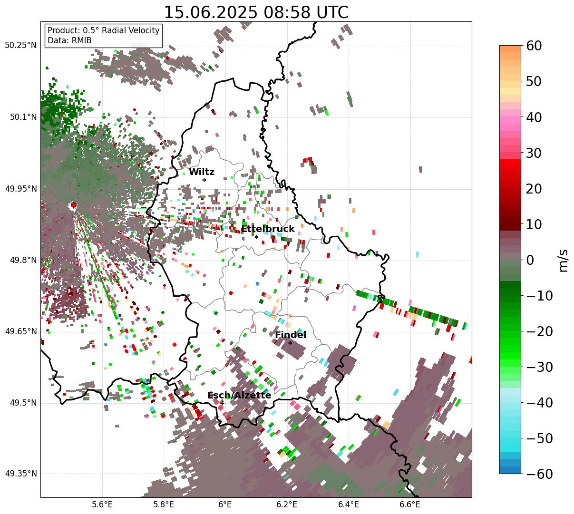Screen dimensions: 574x514
Task: Click the colorbar −10 tick label
Action: (539, 296)
